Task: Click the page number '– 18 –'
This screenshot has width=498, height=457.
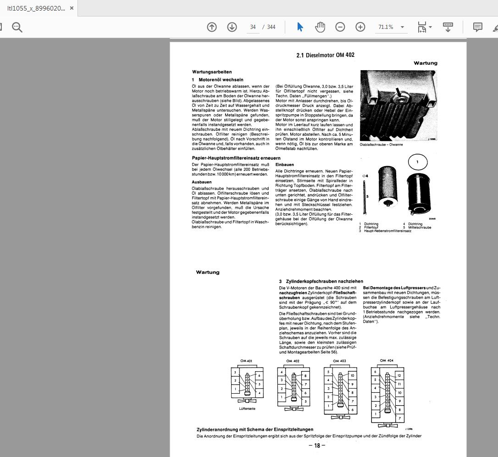Action: pos(317,446)
